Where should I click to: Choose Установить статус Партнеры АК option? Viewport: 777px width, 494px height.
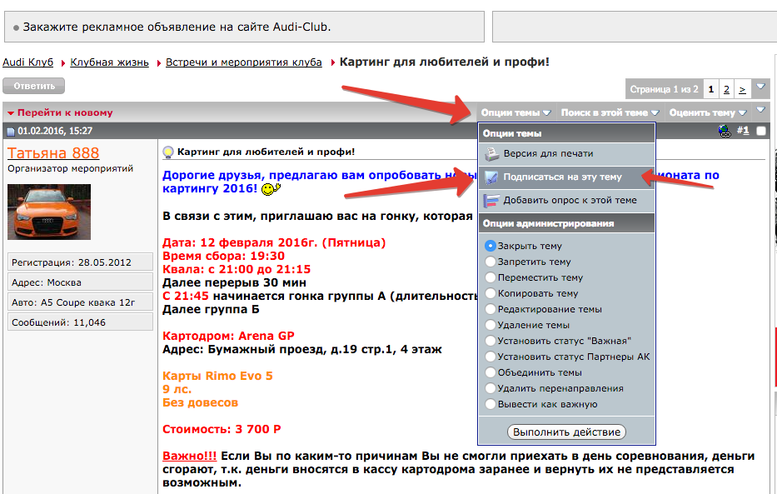(490, 357)
